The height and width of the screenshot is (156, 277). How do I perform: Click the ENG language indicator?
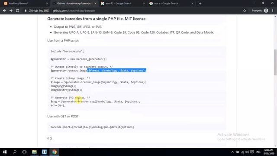click(x=258, y=152)
